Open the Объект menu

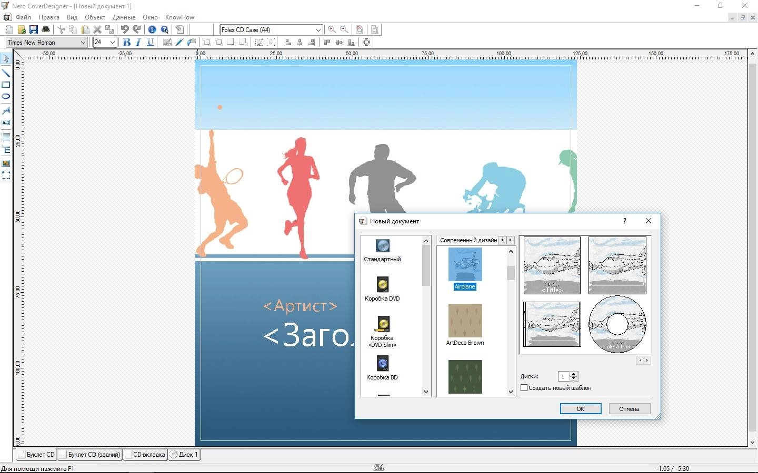[x=95, y=17]
